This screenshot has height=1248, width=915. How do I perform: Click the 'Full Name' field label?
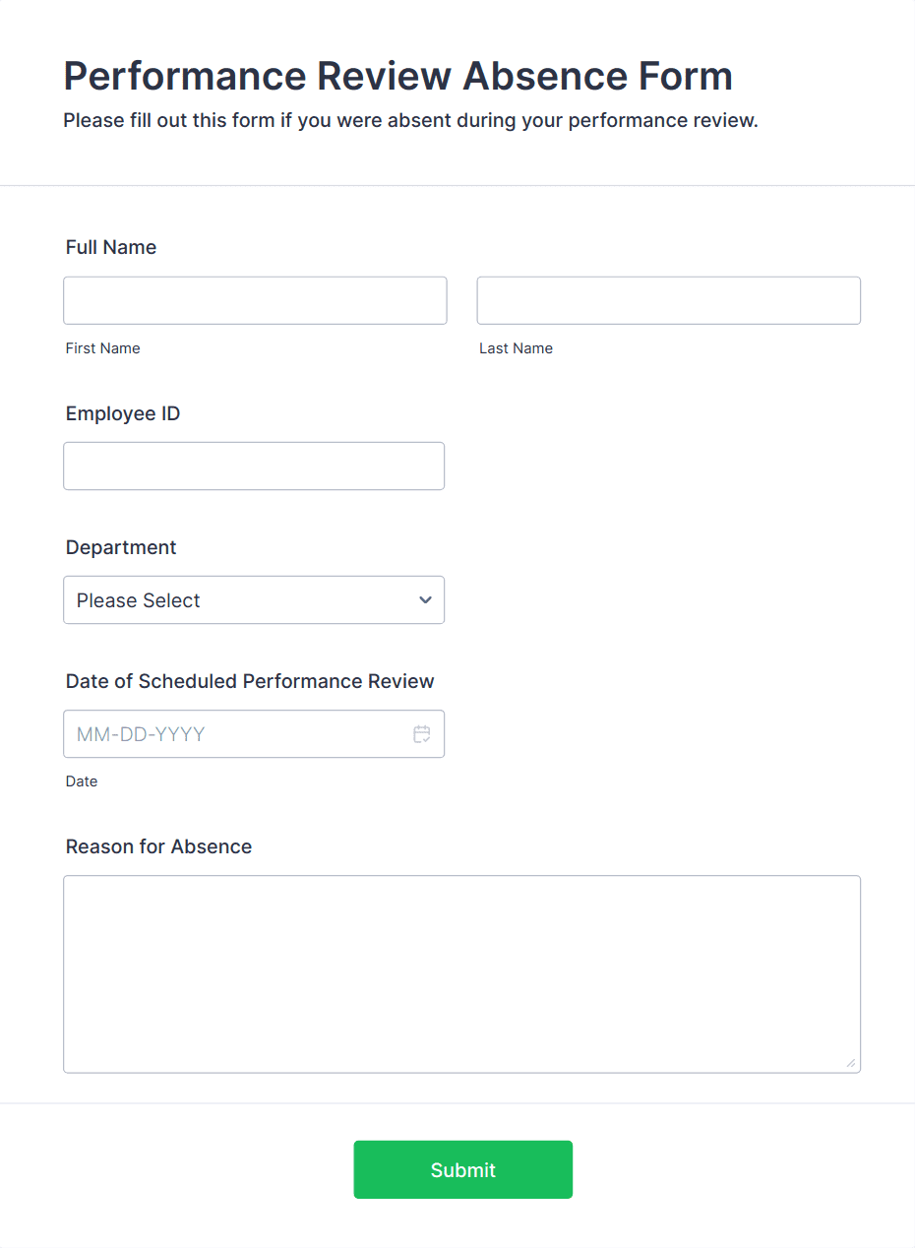[110, 247]
